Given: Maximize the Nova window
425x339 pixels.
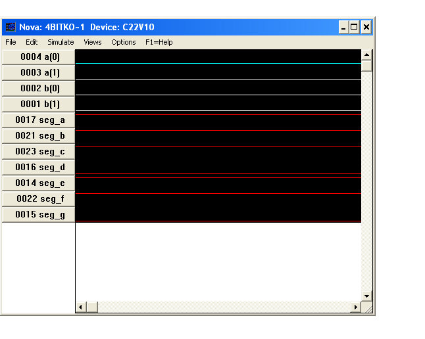Looking at the screenshot, I should (x=355, y=27).
